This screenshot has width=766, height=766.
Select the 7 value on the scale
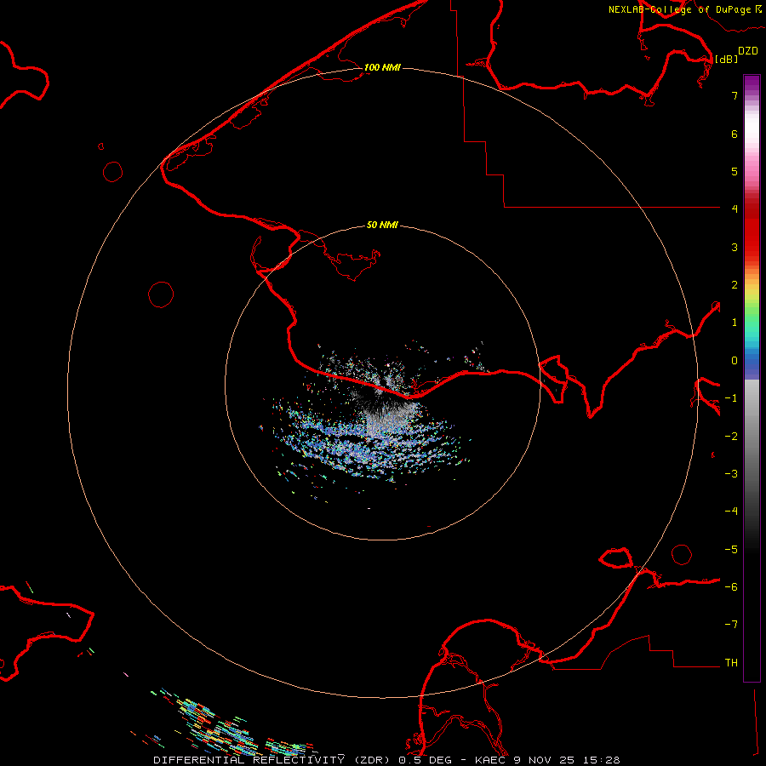735,95
